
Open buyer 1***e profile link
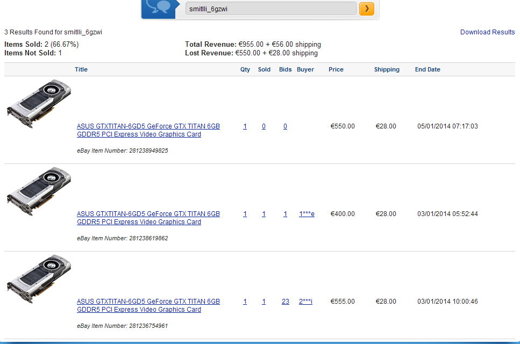pos(307,214)
